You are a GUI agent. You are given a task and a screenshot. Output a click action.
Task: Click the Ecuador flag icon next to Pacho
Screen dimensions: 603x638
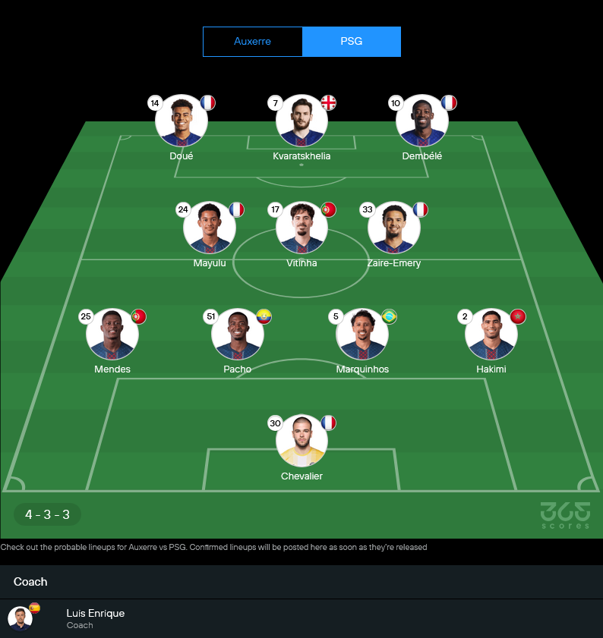[x=264, y=316]
